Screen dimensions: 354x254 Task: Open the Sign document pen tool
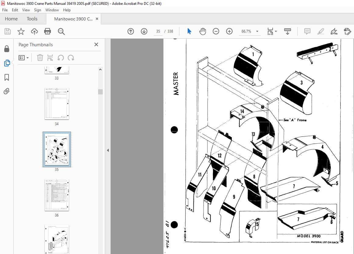coord(334,31)
